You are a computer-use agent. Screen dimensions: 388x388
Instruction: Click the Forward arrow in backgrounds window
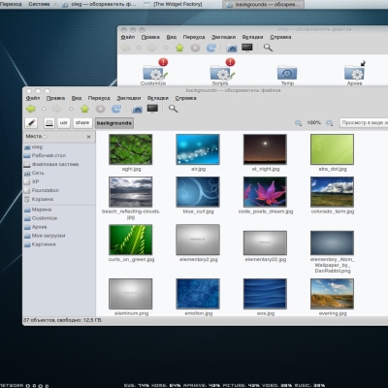57,109
